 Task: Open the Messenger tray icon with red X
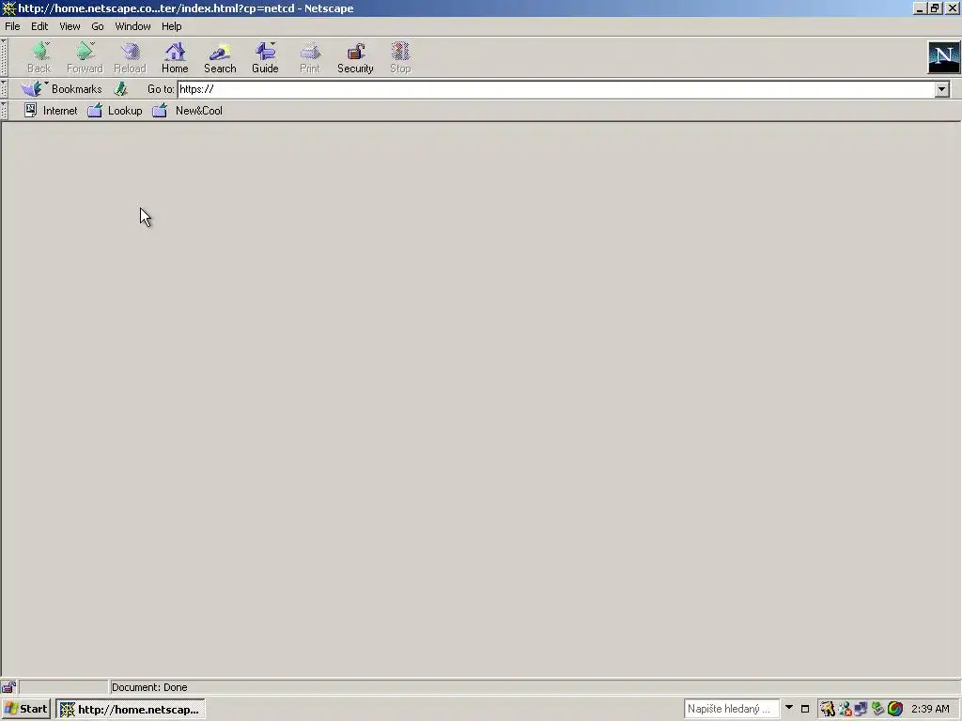(845, 709)
